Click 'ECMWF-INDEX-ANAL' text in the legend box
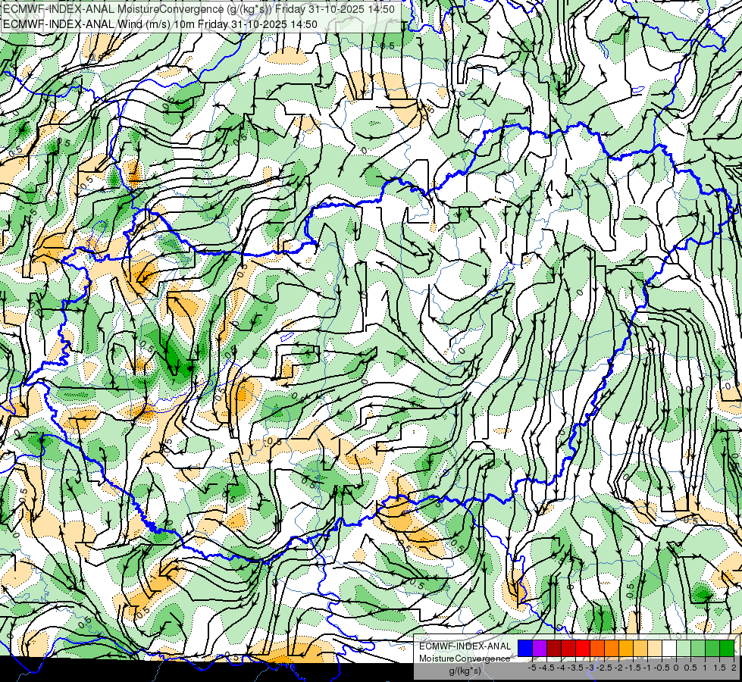742x682 pixels. click(x=465, y=646)
